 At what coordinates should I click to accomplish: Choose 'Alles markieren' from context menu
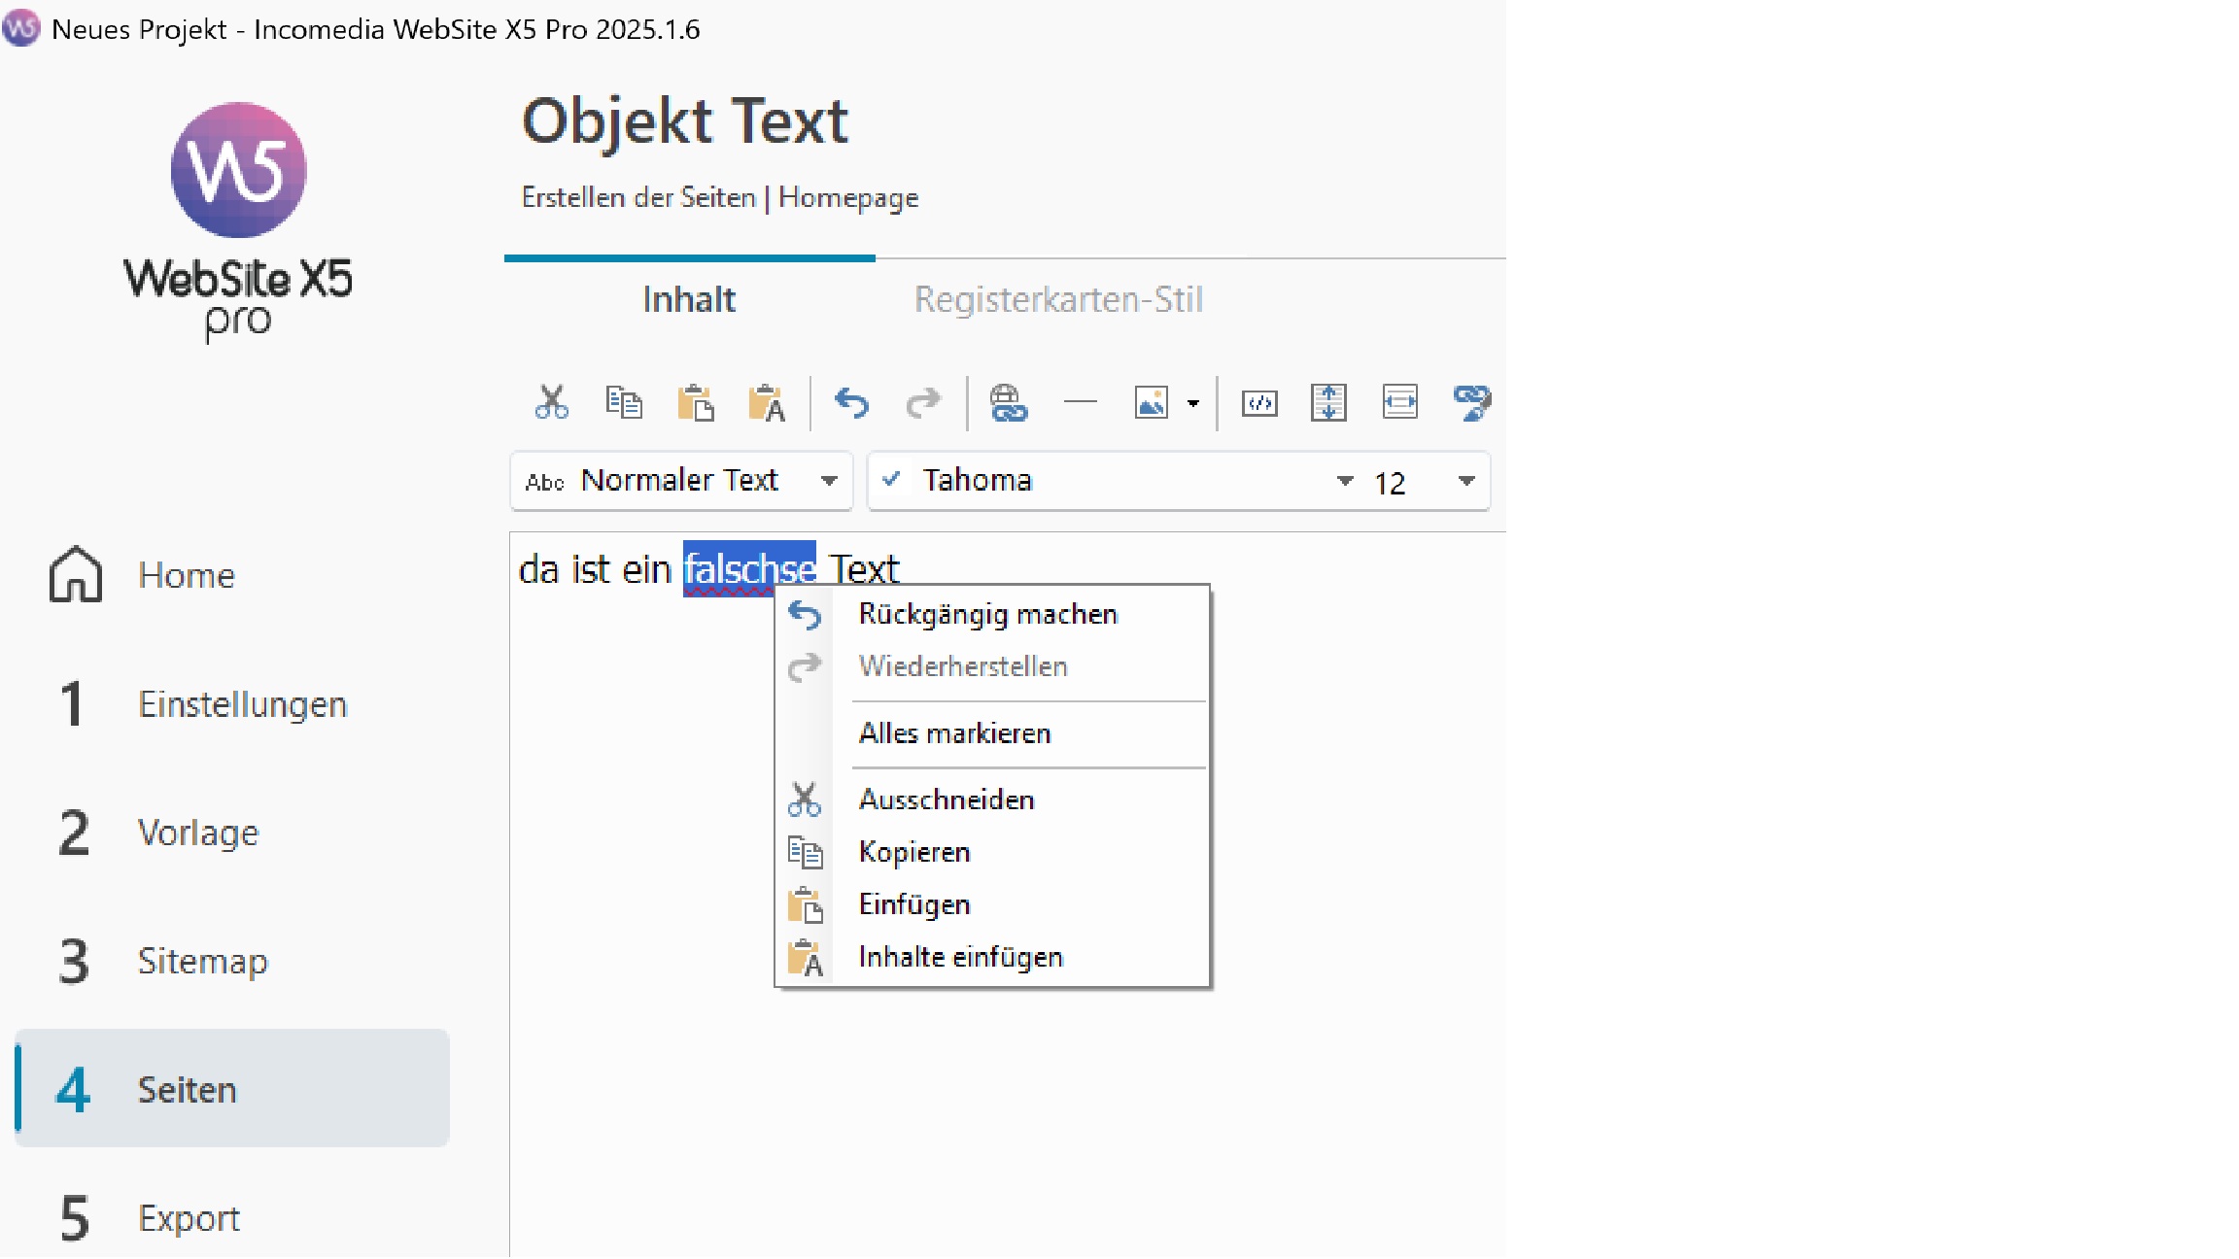pos(954,733)
